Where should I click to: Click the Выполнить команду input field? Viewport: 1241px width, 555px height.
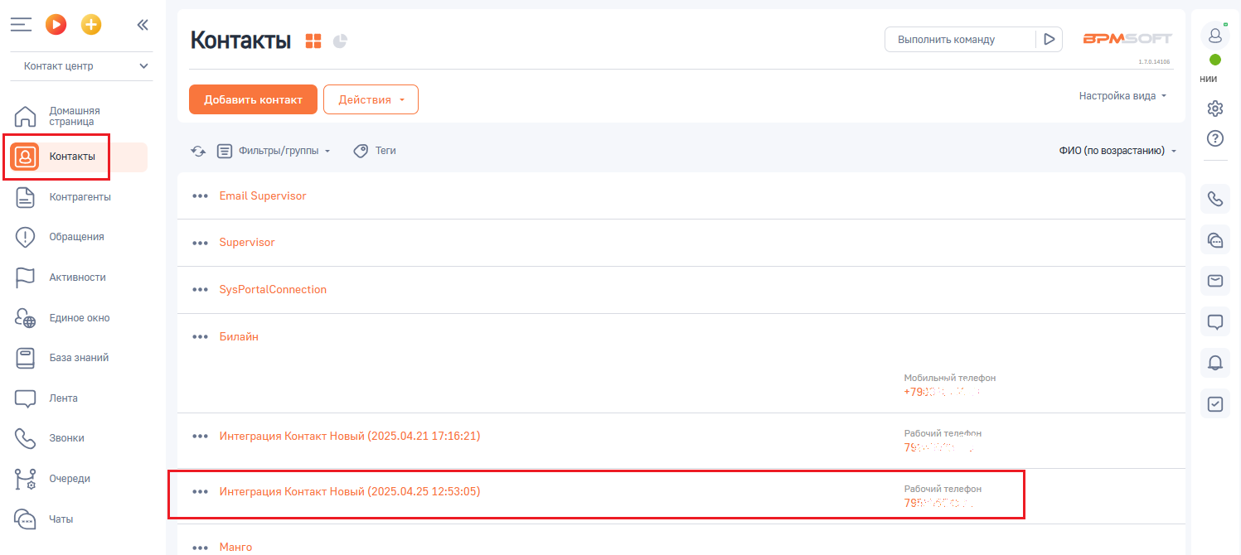click(x=959, y=40)
